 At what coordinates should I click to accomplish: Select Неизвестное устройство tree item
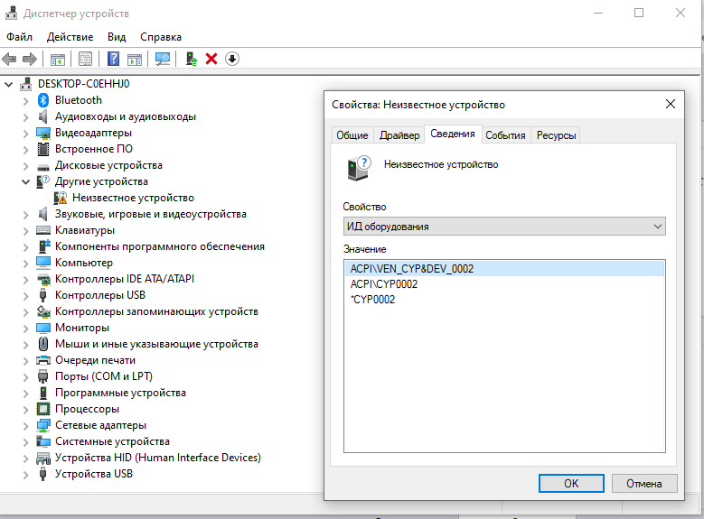click(x=133, y=198)
